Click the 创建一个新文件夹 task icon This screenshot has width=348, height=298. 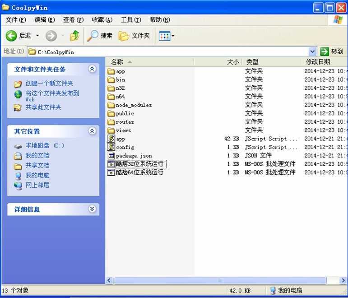point(18,84)
